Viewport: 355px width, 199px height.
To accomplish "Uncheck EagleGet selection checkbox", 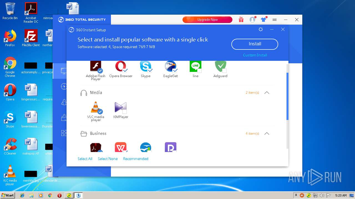I will (x=175, y=71).
